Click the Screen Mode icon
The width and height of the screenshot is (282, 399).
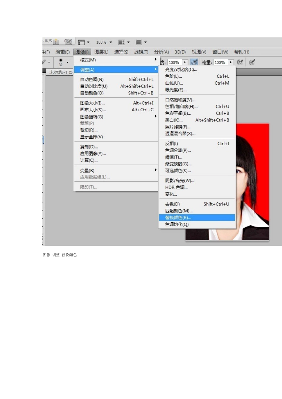click(139, 42)
